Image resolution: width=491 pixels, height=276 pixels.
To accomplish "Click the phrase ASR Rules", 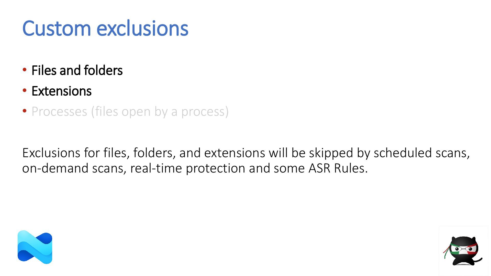I will pos(338,168).
